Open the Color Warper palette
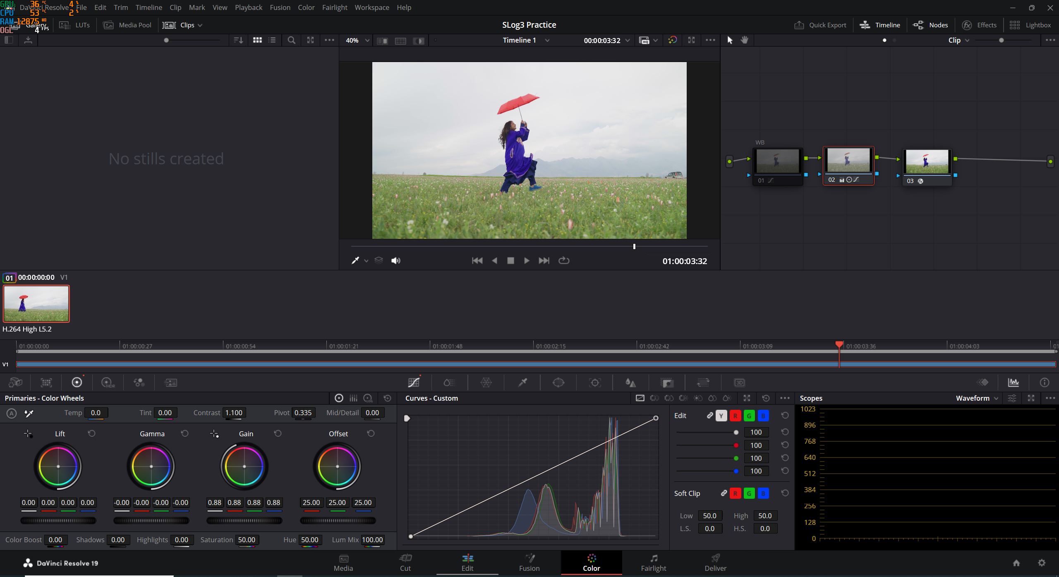1059x577 pixels. [x=486, y=382]
